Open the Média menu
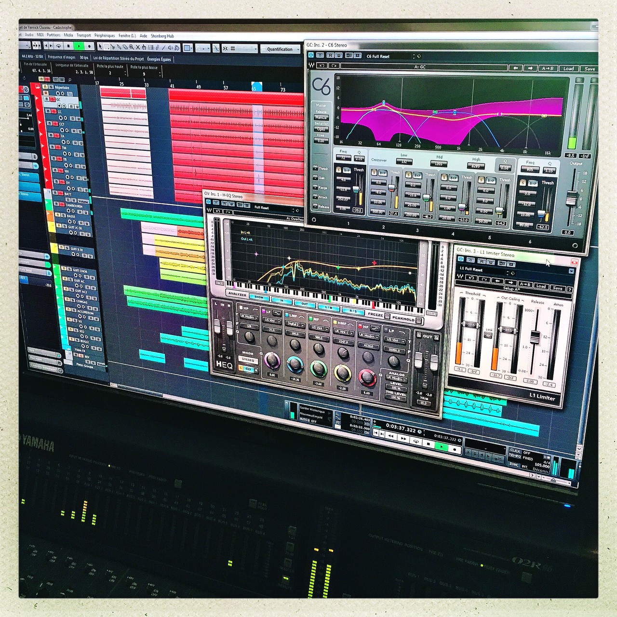 pyautogui.click(x=68, y=35)
